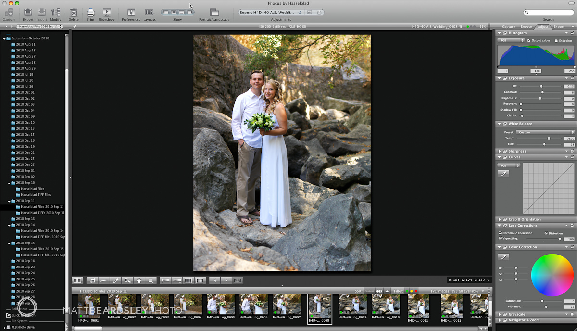The image size is (577, 331).
Task: Toggle Output values checkbox
Action: point(529,40)
